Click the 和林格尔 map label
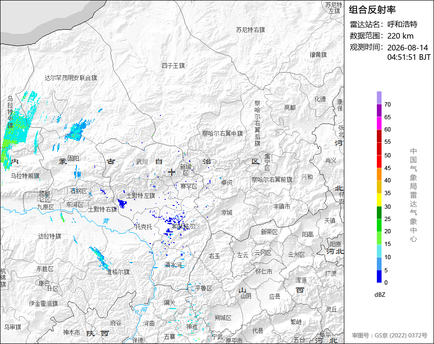The width and height of the screenshot is (434, 344). pyautogui.click(x=184, y=227)
